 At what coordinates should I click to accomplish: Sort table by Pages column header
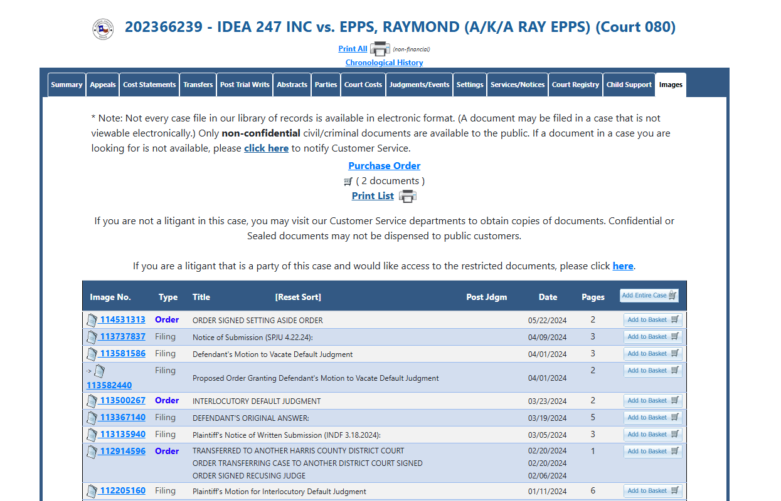click(593, 297)
